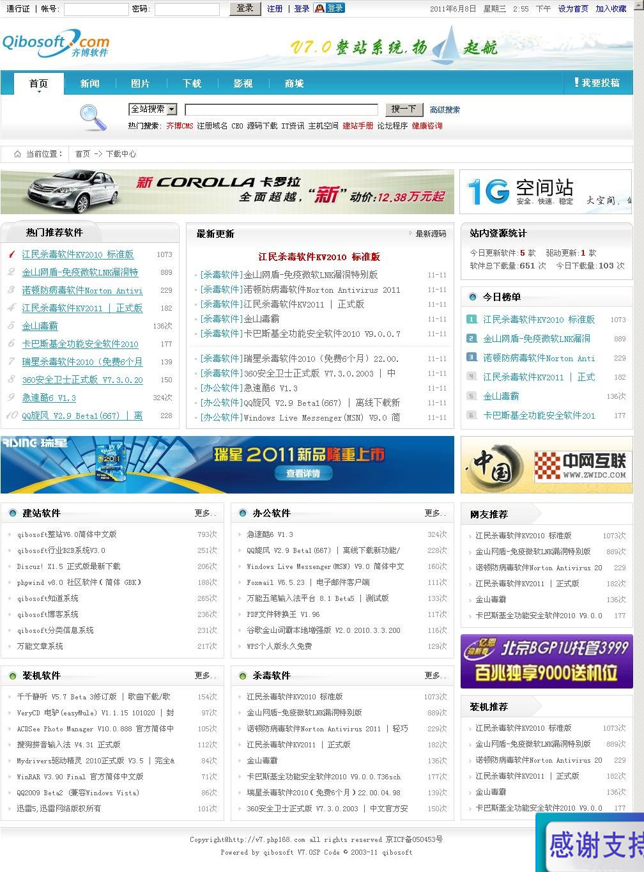
Task: Open the 图片 navigation tab
Action: click(x=141, y=84)
